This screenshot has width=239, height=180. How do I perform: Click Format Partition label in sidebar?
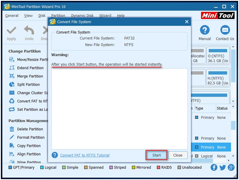[x=31, y=137]
